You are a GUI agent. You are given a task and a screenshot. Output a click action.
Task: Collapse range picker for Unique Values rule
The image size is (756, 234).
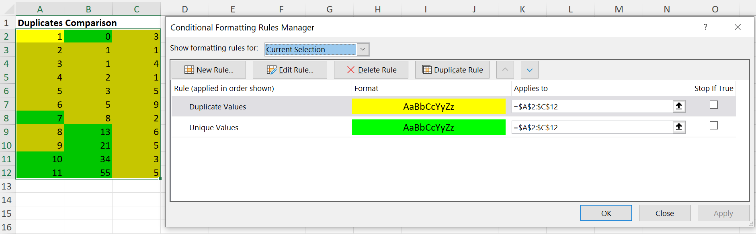(679, 127)
